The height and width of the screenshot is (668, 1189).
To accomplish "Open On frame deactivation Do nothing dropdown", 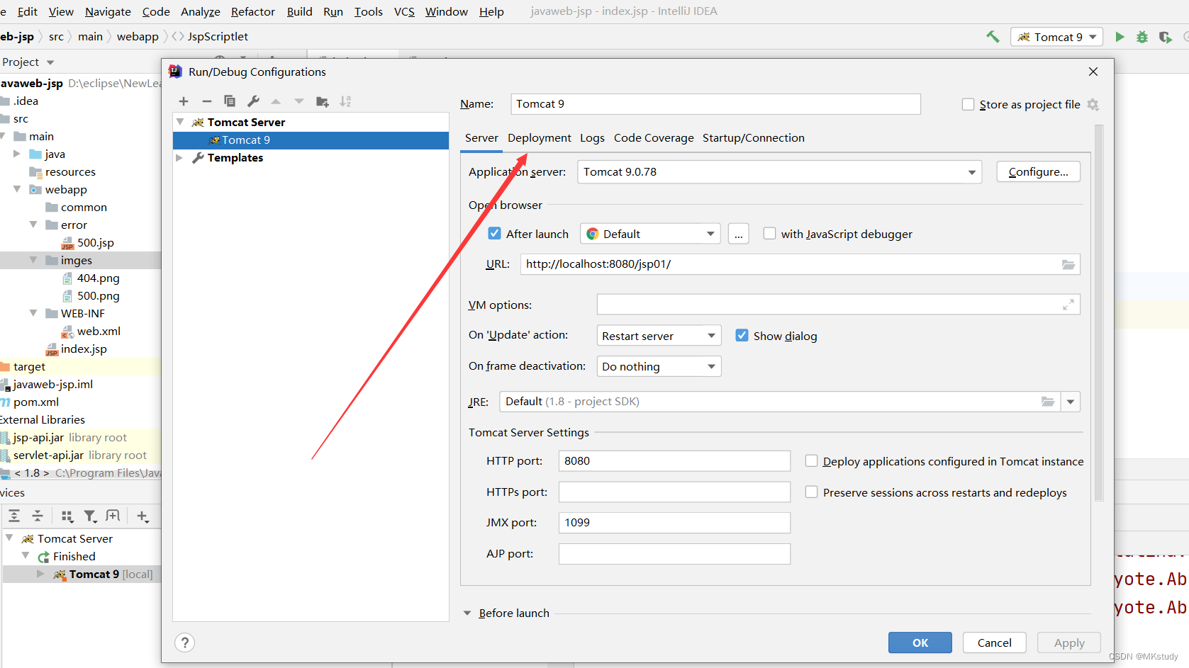I will coord(659,366).
